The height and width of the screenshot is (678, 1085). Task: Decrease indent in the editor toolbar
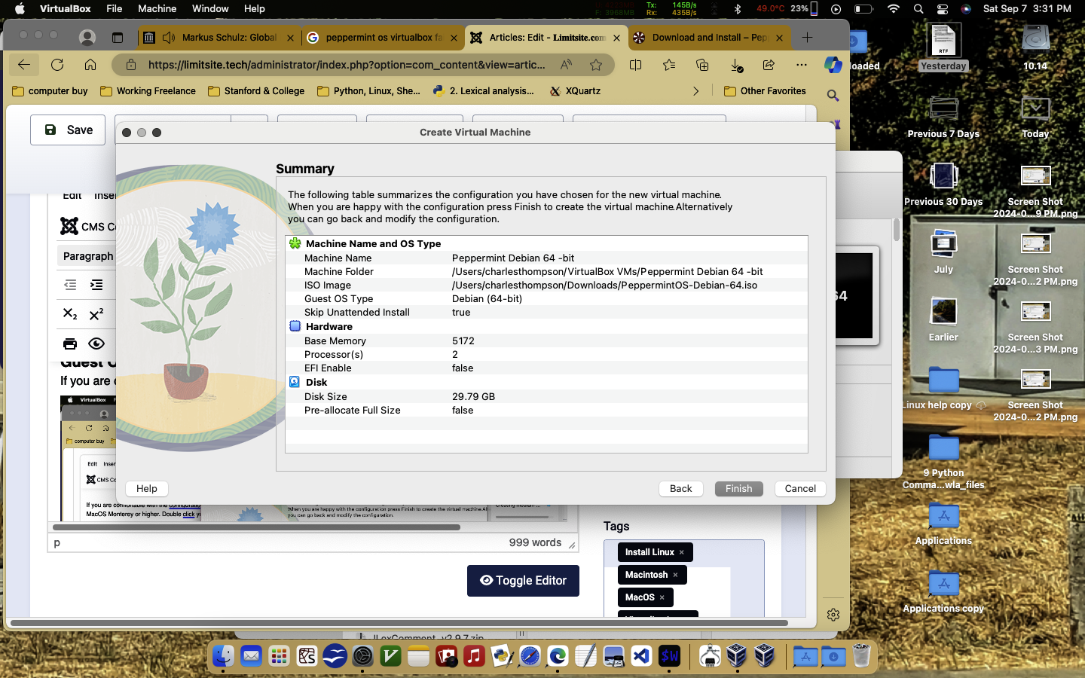[70, 285]
